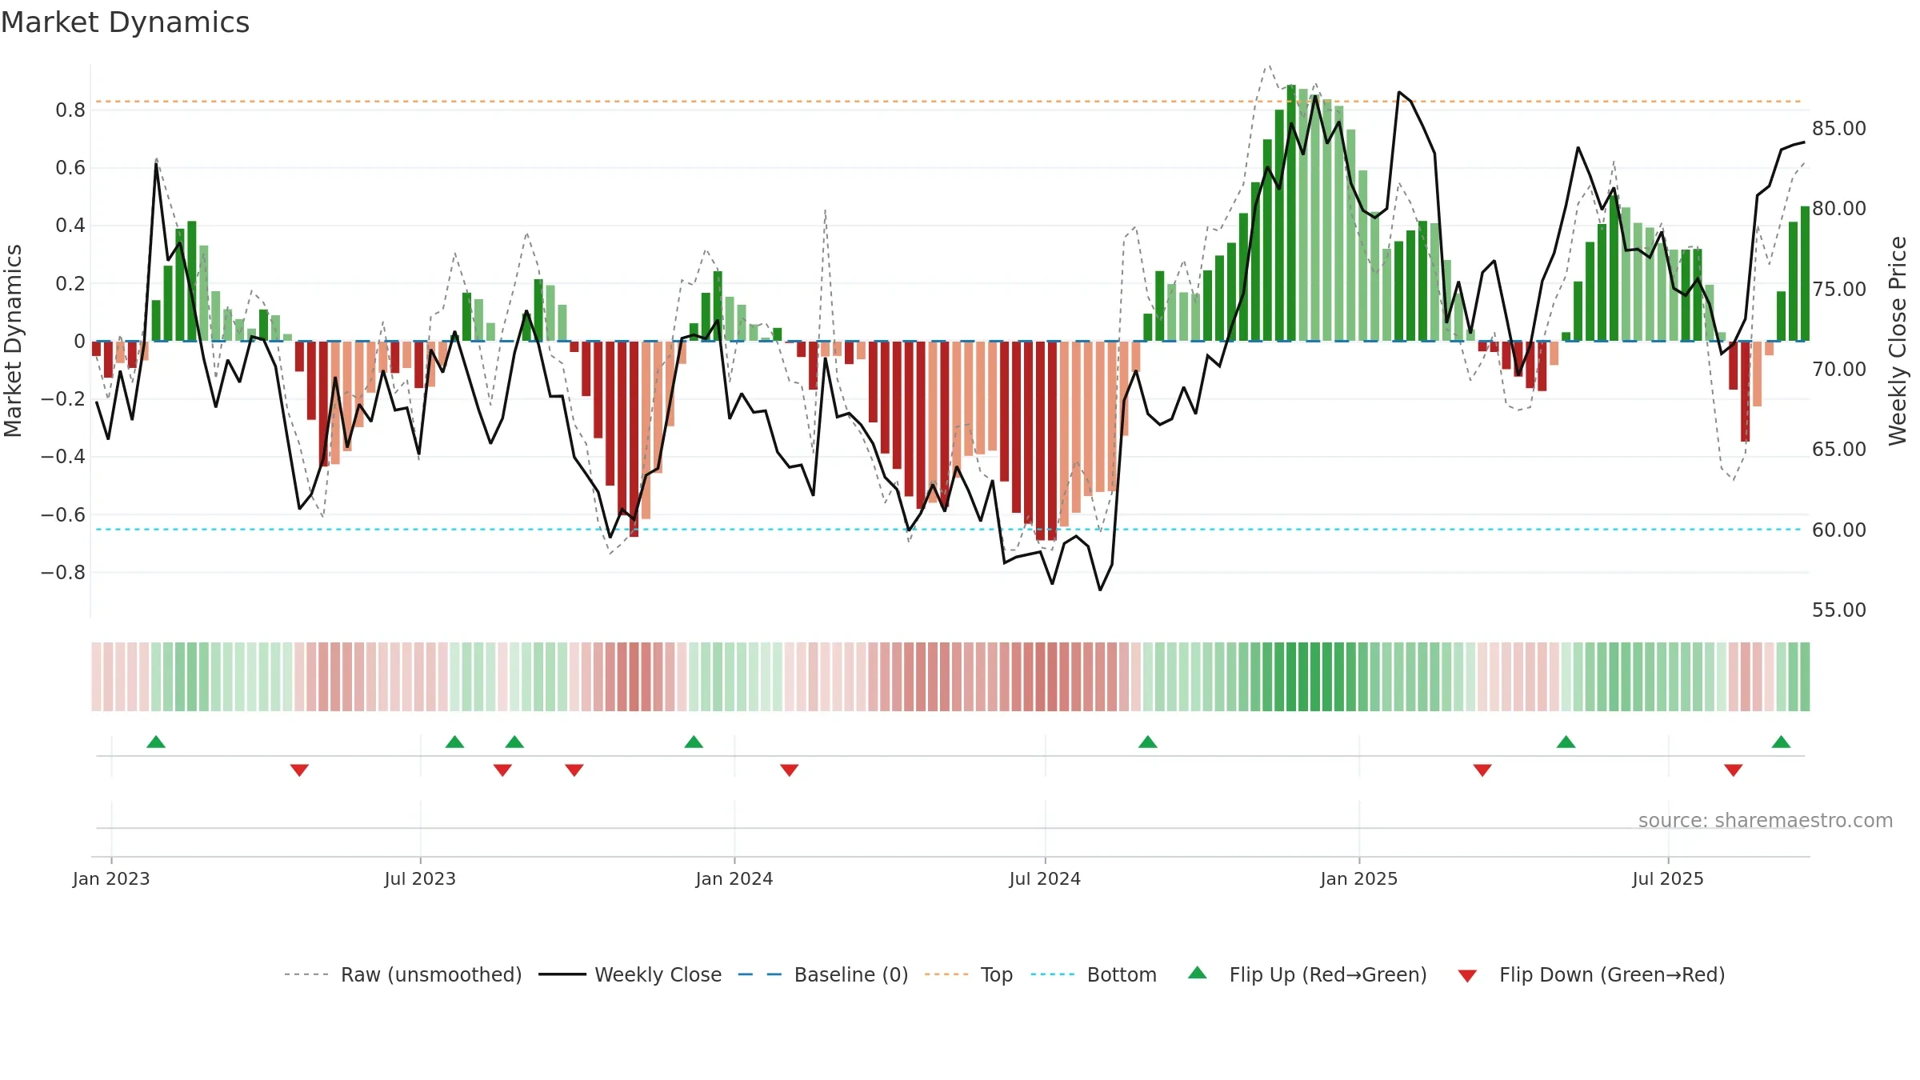Click the Jan 2025 x-axis label

[1359, 878]
